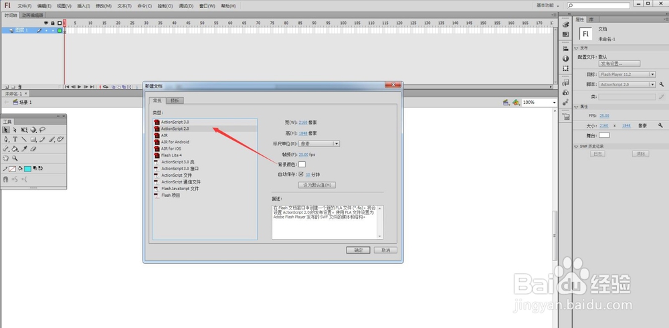Click the Swap Colors icon

coord(41,168)
